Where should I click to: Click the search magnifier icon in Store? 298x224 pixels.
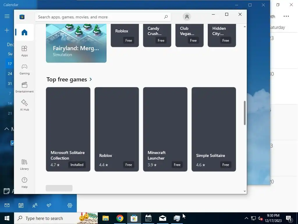pyautogui.click(x=166, y=17)
